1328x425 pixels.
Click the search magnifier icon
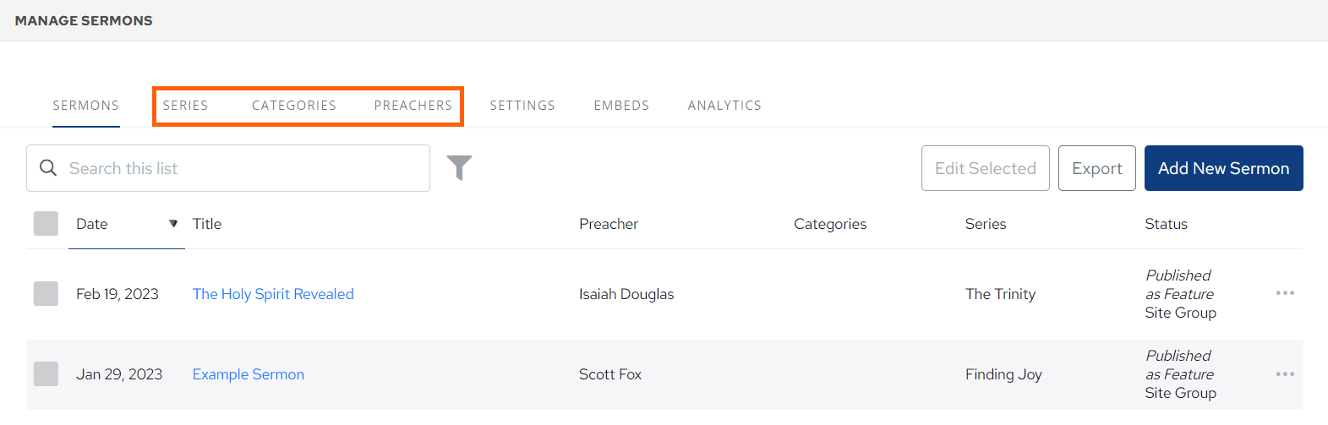[x=48, y=168]
